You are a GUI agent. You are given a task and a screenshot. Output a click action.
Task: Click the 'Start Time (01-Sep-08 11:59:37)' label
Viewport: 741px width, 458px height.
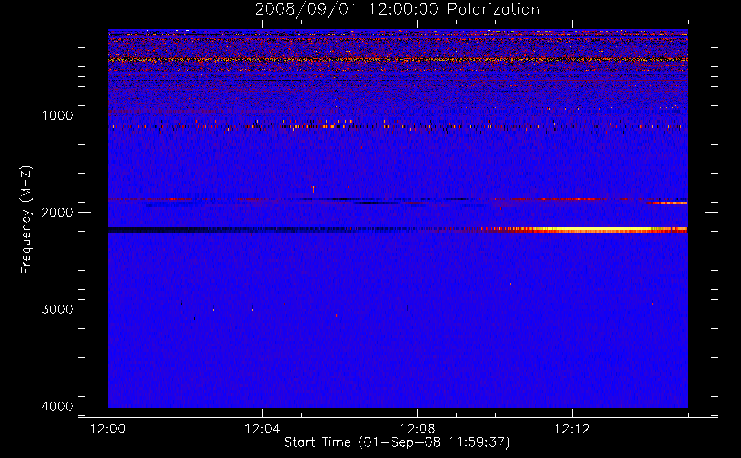pyautogui.click(x=397, y=442)
